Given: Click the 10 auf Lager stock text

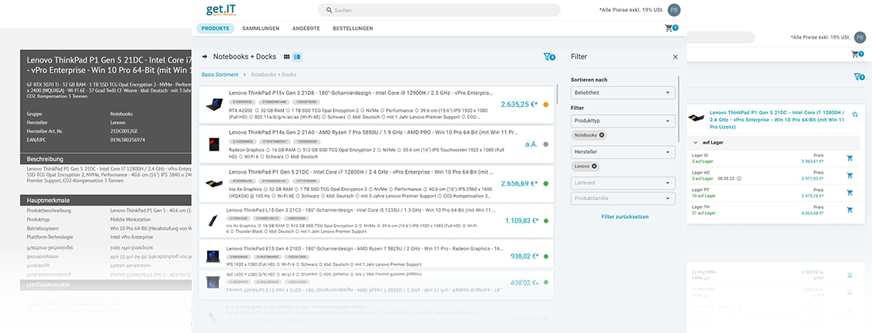Looking at the screenshot, I should (x=703, y=196).
